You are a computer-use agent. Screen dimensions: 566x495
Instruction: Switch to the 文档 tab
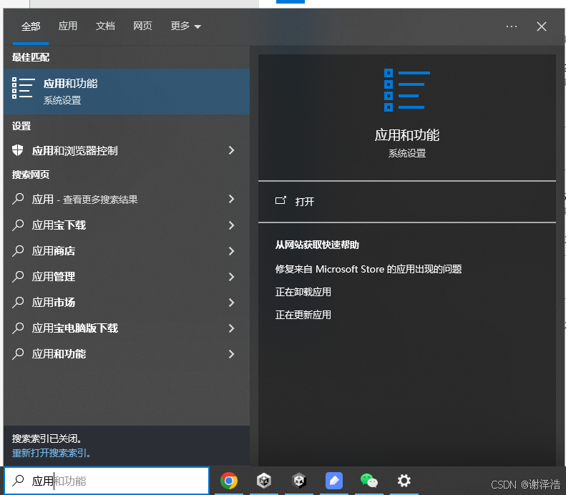pos(105,26)
